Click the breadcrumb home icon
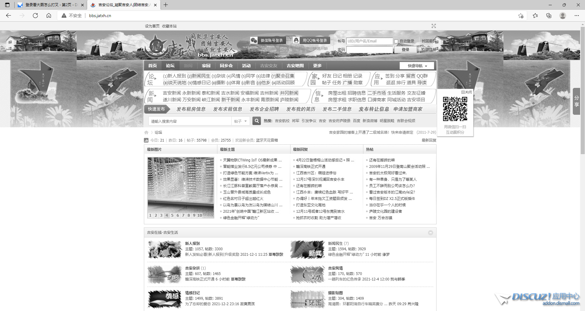 tap(146, 132)
